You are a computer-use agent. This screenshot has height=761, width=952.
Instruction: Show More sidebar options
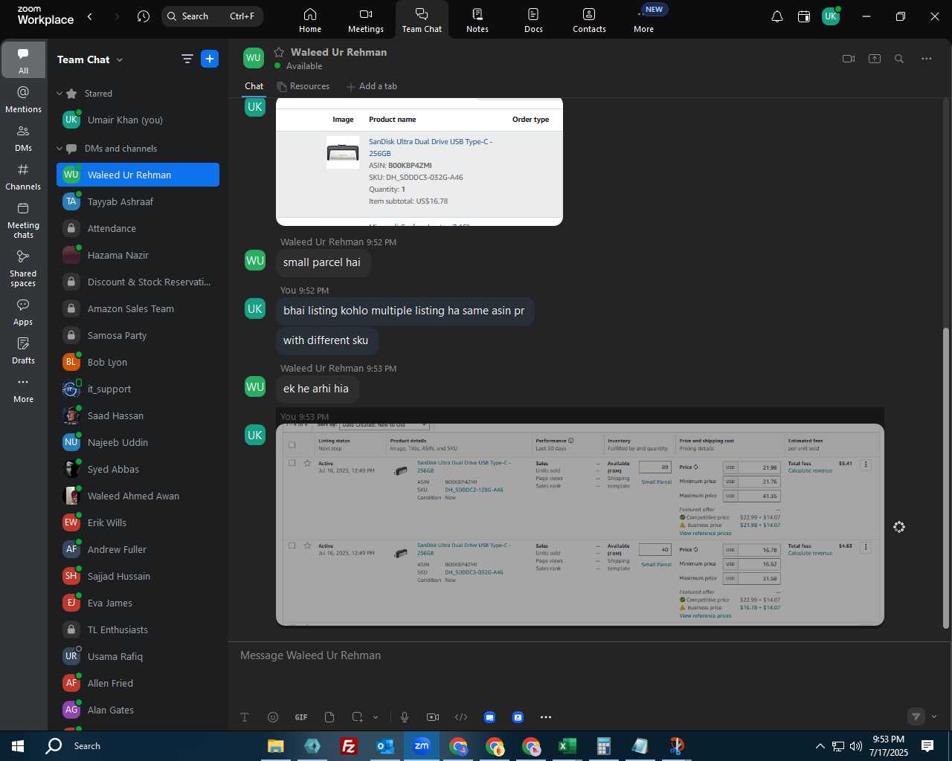point(23,389)
